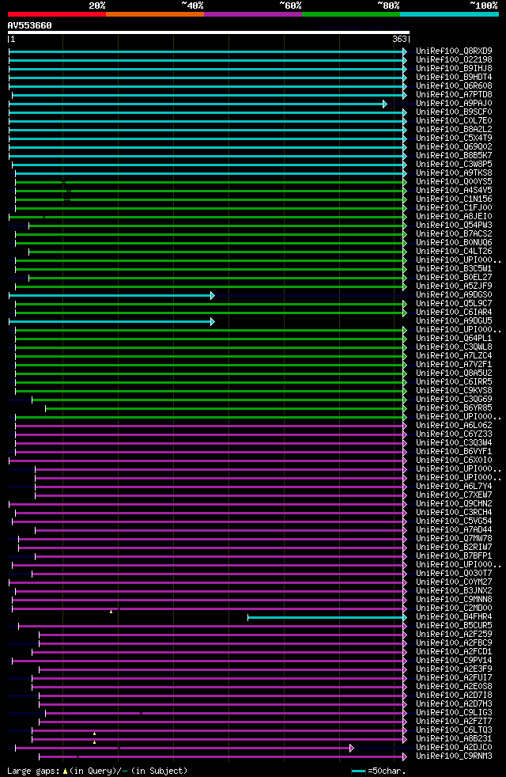
Task: Click the arrowhead ending the UniRef100_A9DGU5 alignment
Action: 213,321
